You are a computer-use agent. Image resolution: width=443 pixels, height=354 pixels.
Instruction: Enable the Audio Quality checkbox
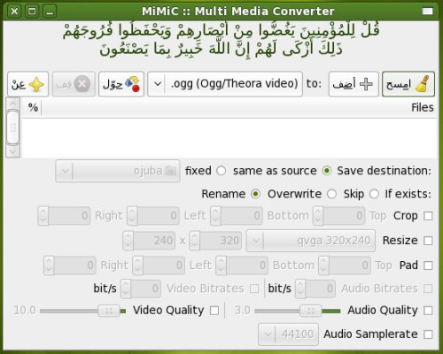[428, 311]
